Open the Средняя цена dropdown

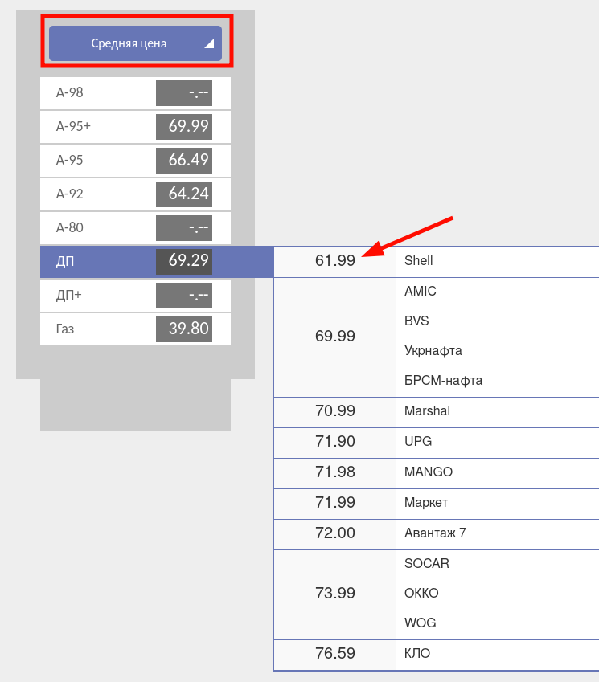coord(129,43)
